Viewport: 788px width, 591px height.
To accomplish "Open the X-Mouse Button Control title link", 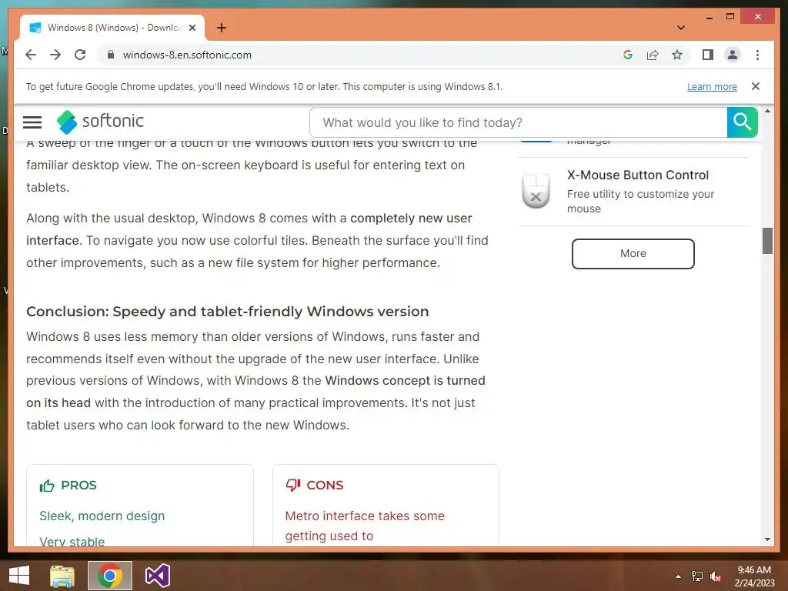I will pyautogui.click(x=638, y=175).
